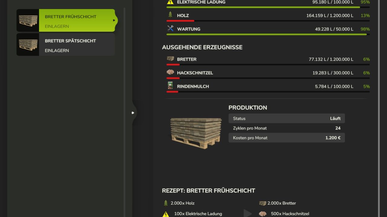Click the Bretter planks icon under Ausgehende Erzeugnisse

pos(170,59)
